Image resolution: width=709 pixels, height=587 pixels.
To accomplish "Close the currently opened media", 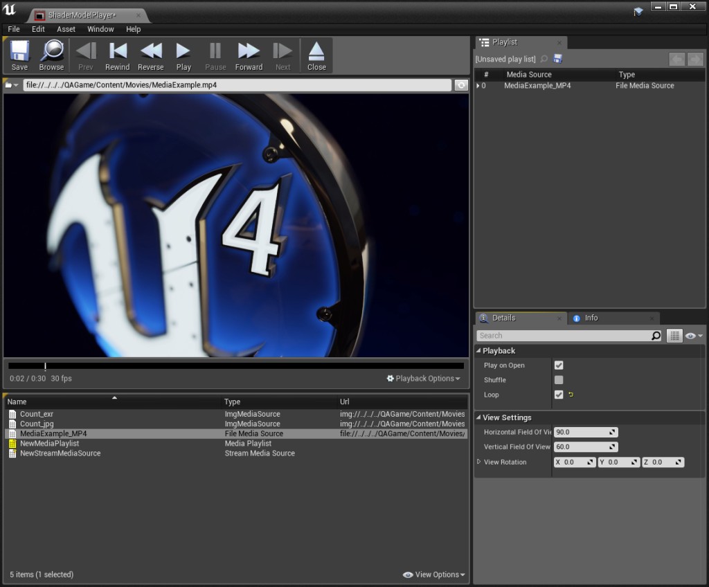I will pos(316,55).
